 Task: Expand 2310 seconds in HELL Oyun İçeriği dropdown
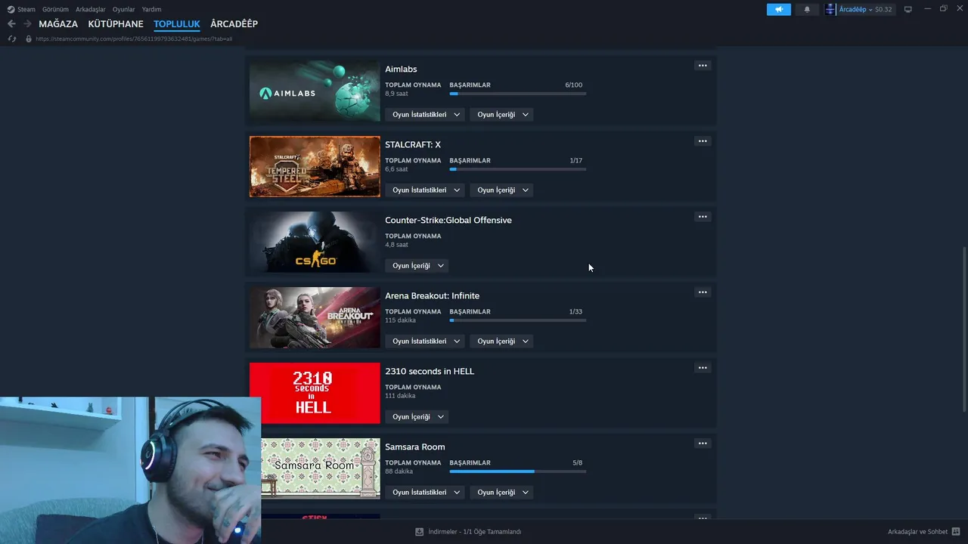point(417,417)
